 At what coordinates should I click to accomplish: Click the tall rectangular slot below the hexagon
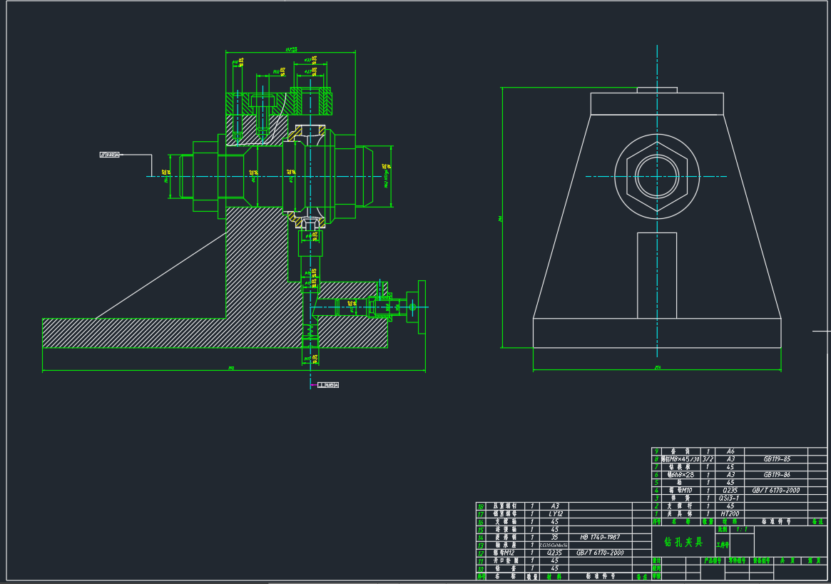(x=656, y=275)
